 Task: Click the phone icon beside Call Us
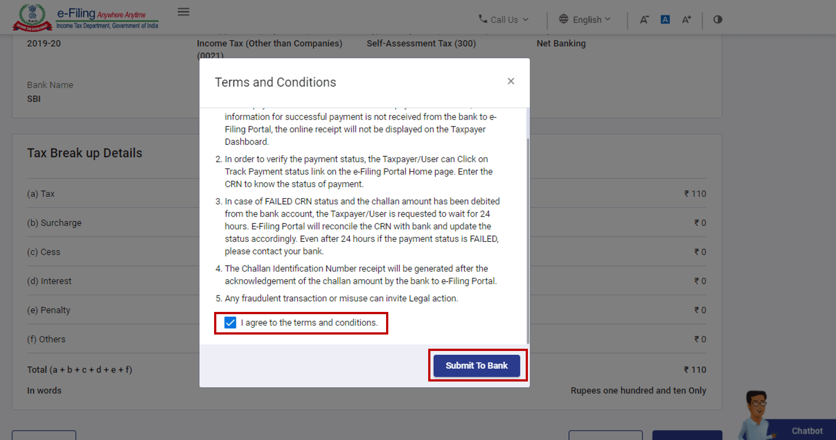point(483,19)
